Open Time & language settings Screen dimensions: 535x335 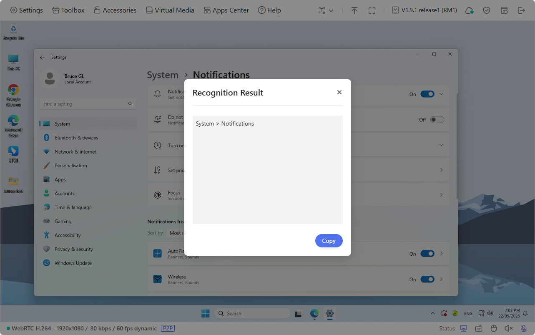88,207
